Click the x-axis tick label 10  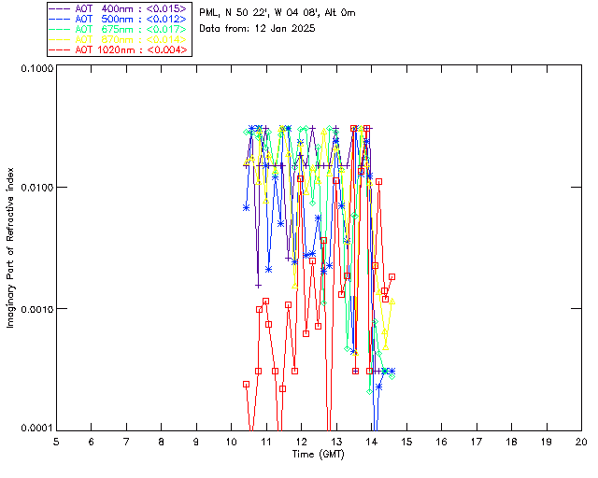(x=231, y=442)
